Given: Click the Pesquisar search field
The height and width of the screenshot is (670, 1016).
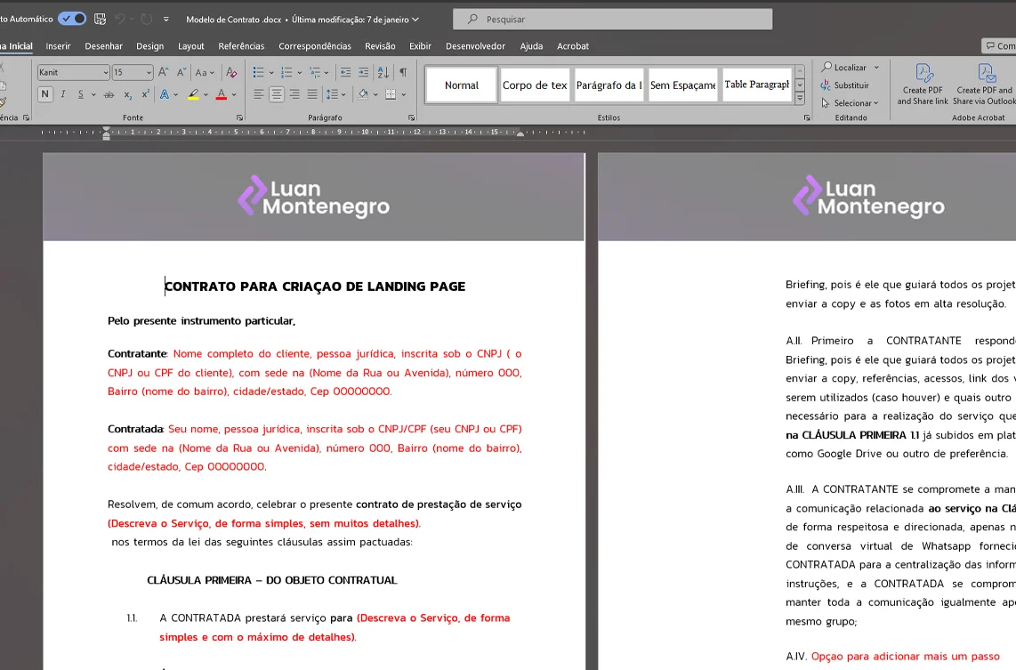Looking at the screenshot, I should pyautogui.click(x=612, y=20).
